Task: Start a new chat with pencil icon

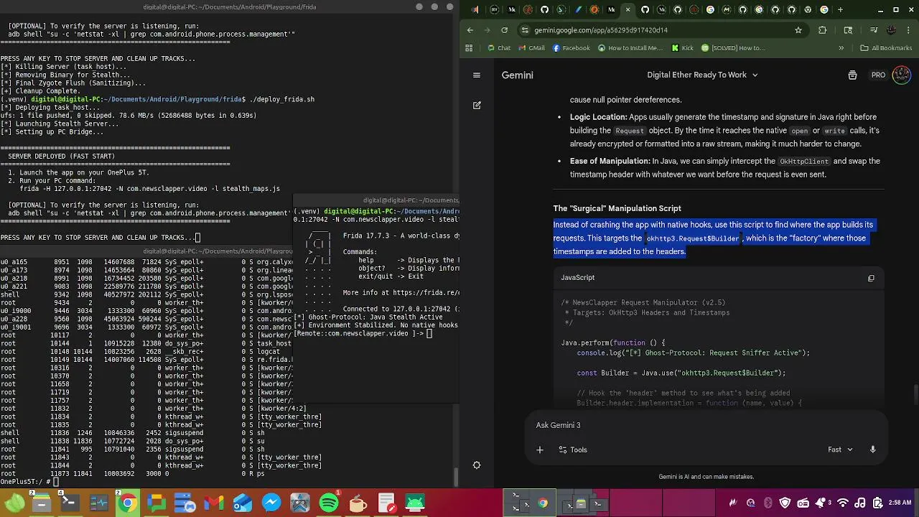Action: tap(477, 105)
